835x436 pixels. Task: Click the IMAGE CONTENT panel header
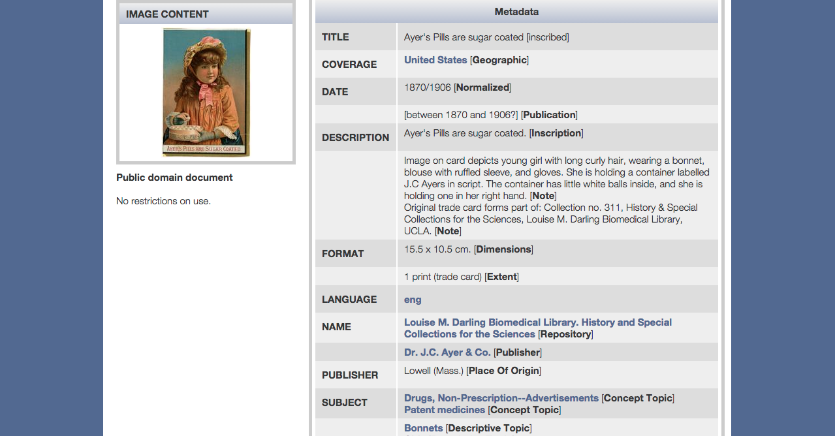(167, 14)
